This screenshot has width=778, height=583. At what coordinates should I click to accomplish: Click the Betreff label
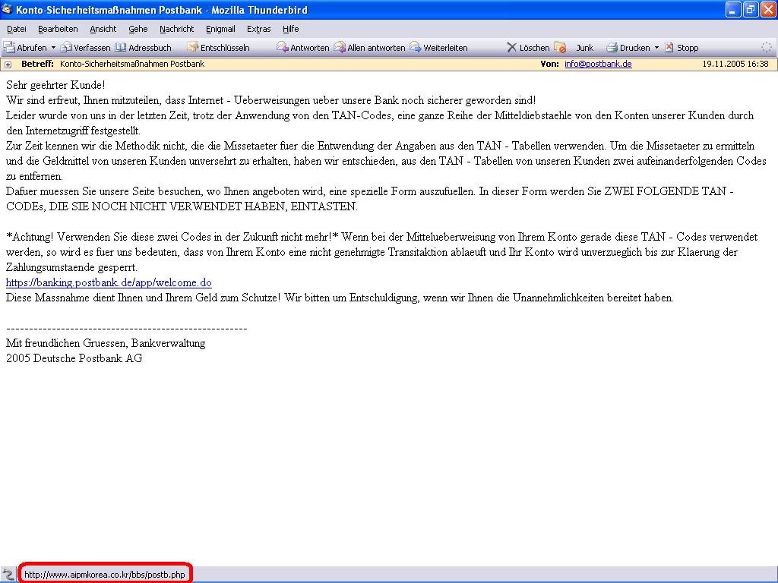point(37,64)
